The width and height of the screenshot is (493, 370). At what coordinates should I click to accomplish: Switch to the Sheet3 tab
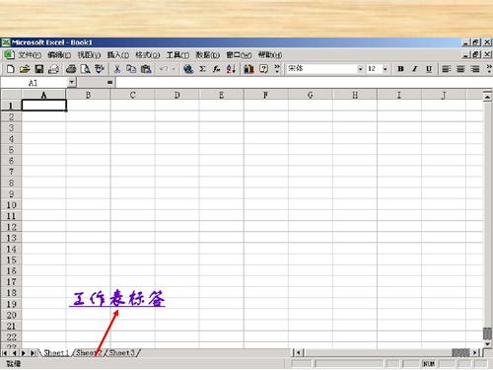(x=122, y=353)
